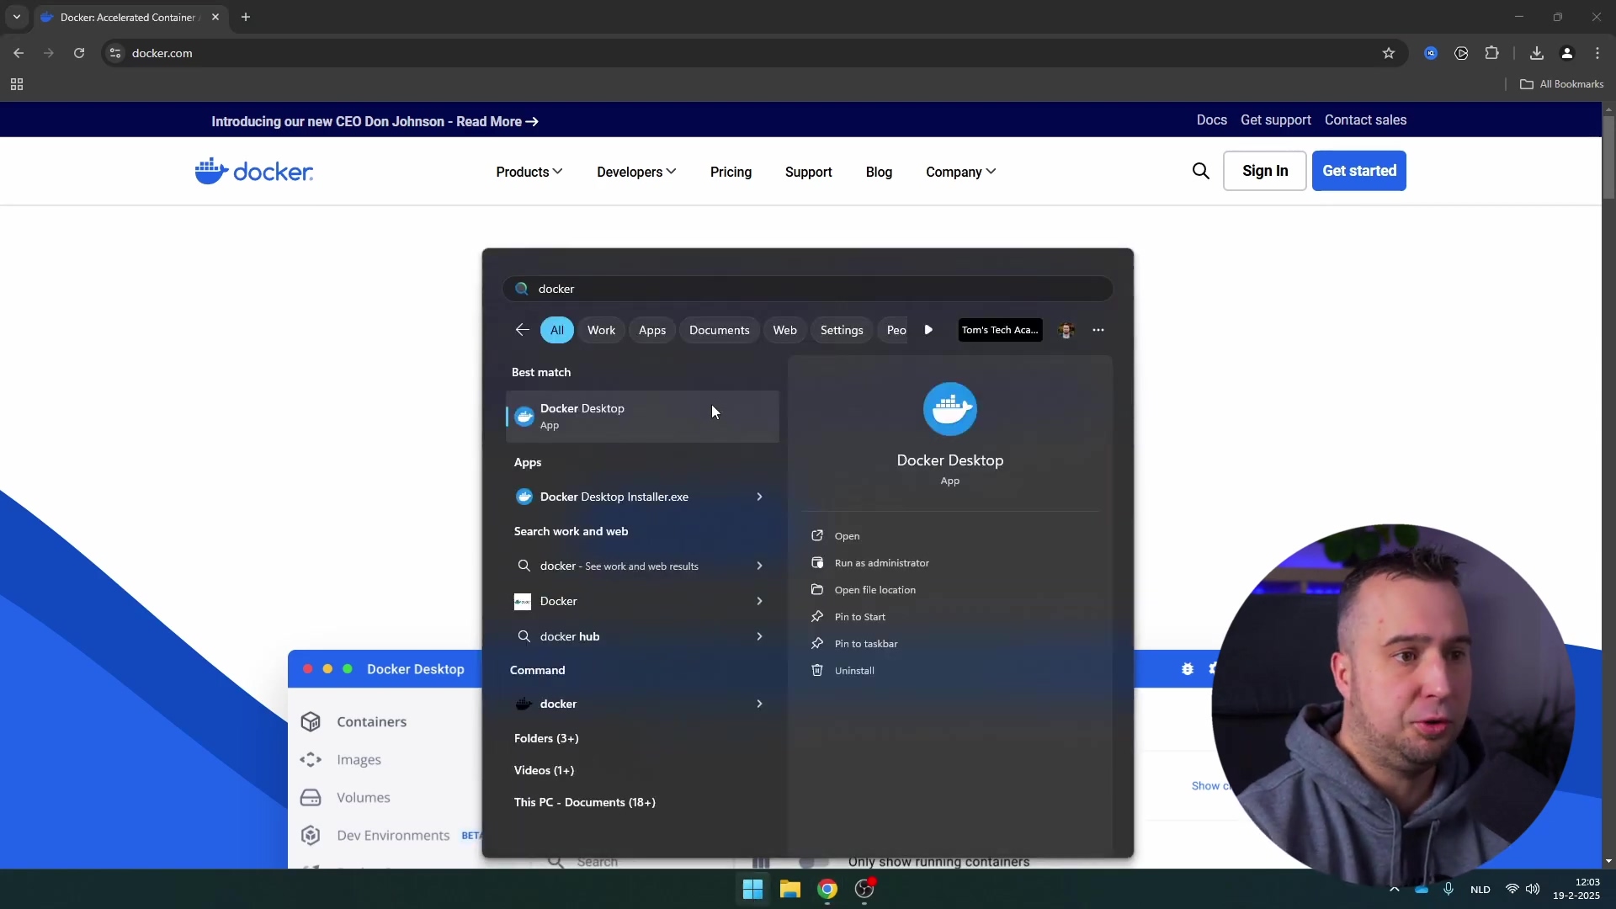Screen dimensions: 1616x909
Task: Click the Get started button
Action: 1358,171
